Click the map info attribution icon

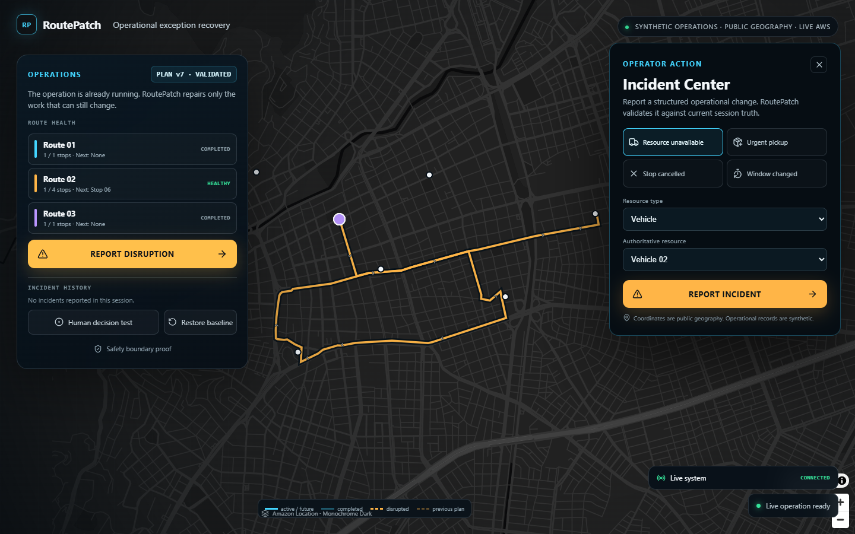tap(843, 481)
